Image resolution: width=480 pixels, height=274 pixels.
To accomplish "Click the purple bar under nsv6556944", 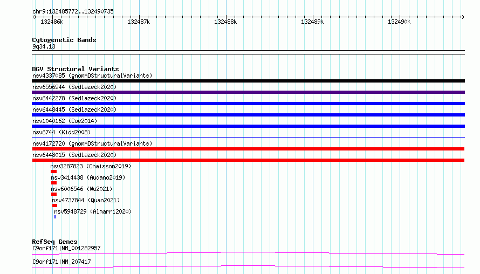I will tap(248, 92).
